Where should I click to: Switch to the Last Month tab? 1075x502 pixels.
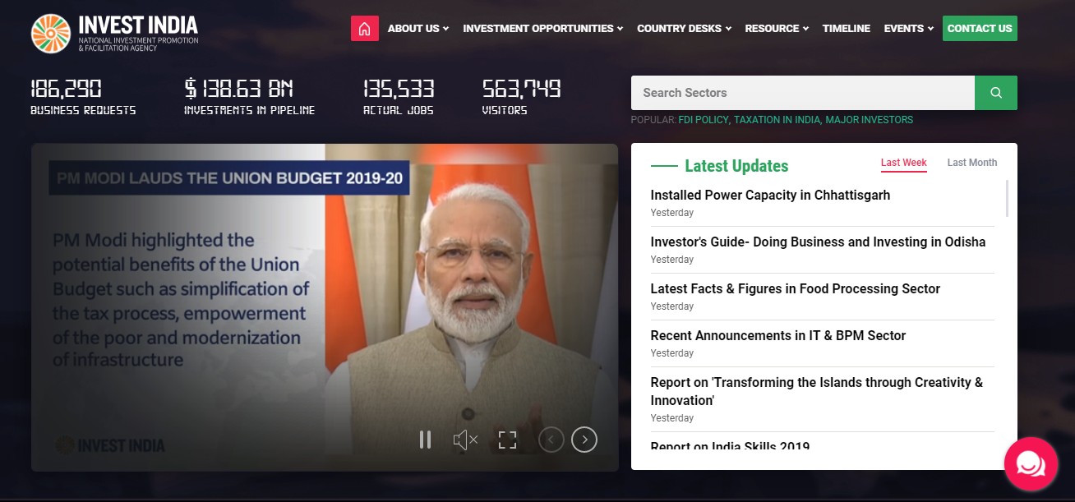(x=971, y=163)
